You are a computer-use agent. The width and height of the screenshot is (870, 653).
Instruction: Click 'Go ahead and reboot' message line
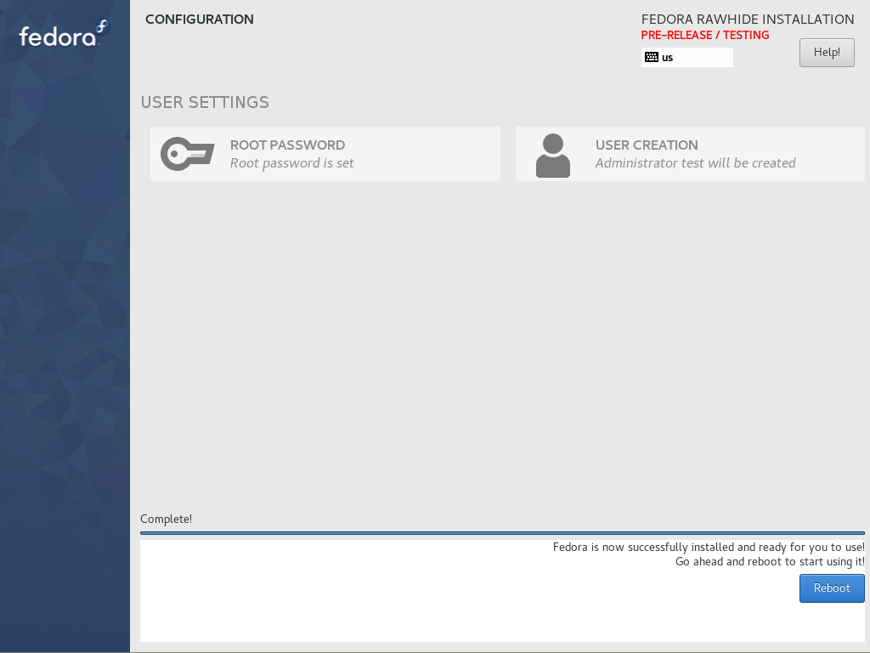[x=770, y=562]
